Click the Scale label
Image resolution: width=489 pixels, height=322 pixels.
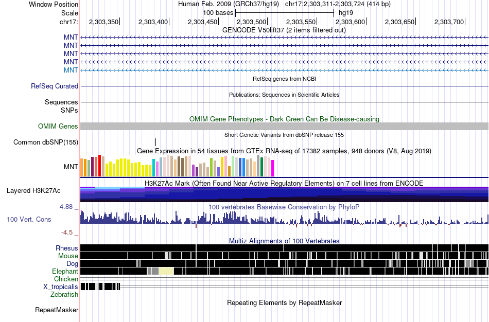tap(69, 13)
